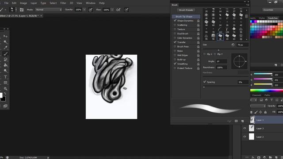
Task: Switch to the Styles tab
Action: 262,18
